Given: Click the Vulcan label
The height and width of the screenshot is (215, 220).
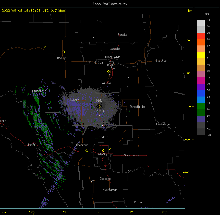Looking at the screenshot, I should point(139,202).
